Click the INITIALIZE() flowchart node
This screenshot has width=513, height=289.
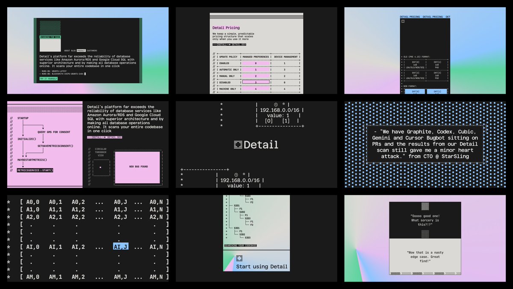(x=27, y=139)
